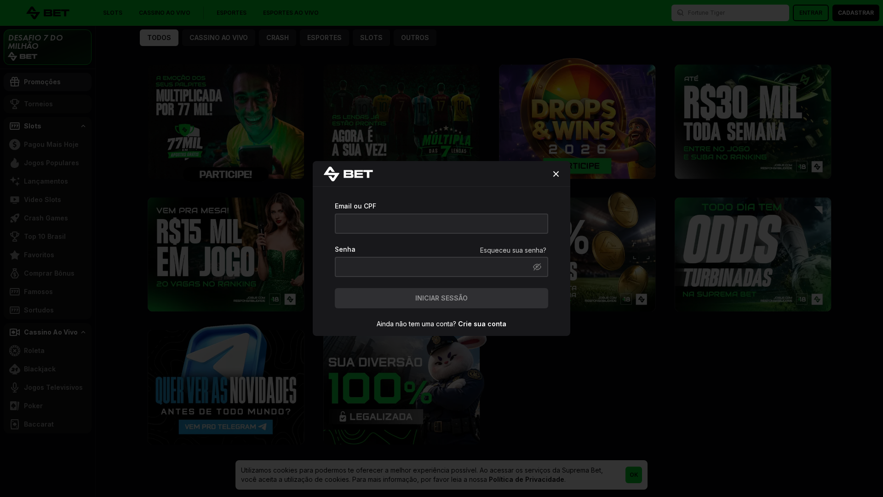Click the Suprema Bet logo in header
The width and height of the screenshot is (883, 497).
point(48,13)
